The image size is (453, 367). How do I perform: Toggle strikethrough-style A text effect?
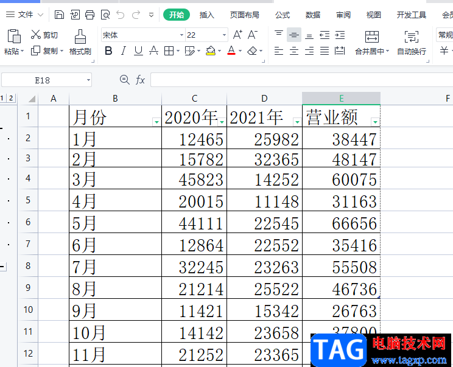[x=153, y=51]
